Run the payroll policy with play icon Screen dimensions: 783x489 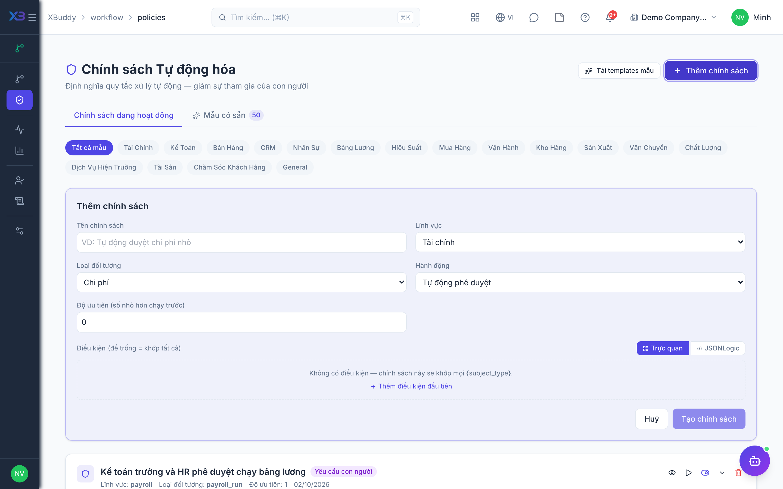point(688,472)
